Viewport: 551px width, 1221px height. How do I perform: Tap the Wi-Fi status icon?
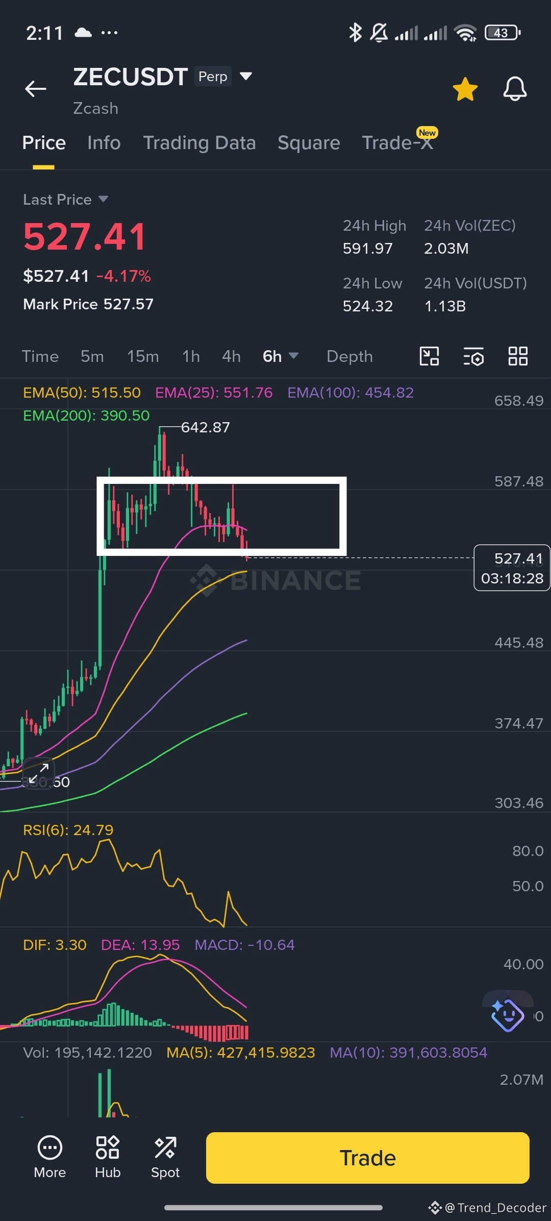(x=466, y=33)
